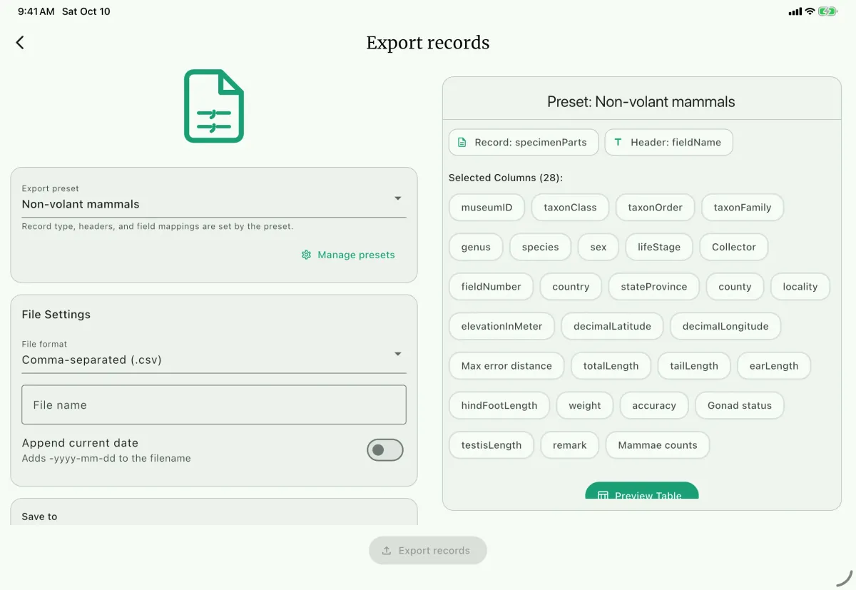Viewport: 856px width, 590px height.
Task: Click the Selected Columns (28) label
Action: [506, 178]
